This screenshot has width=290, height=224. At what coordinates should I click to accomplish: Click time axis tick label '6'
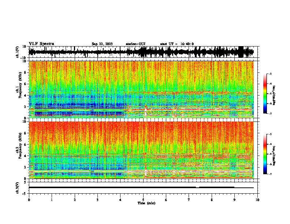pyautogui.click(x=166, y=200)
